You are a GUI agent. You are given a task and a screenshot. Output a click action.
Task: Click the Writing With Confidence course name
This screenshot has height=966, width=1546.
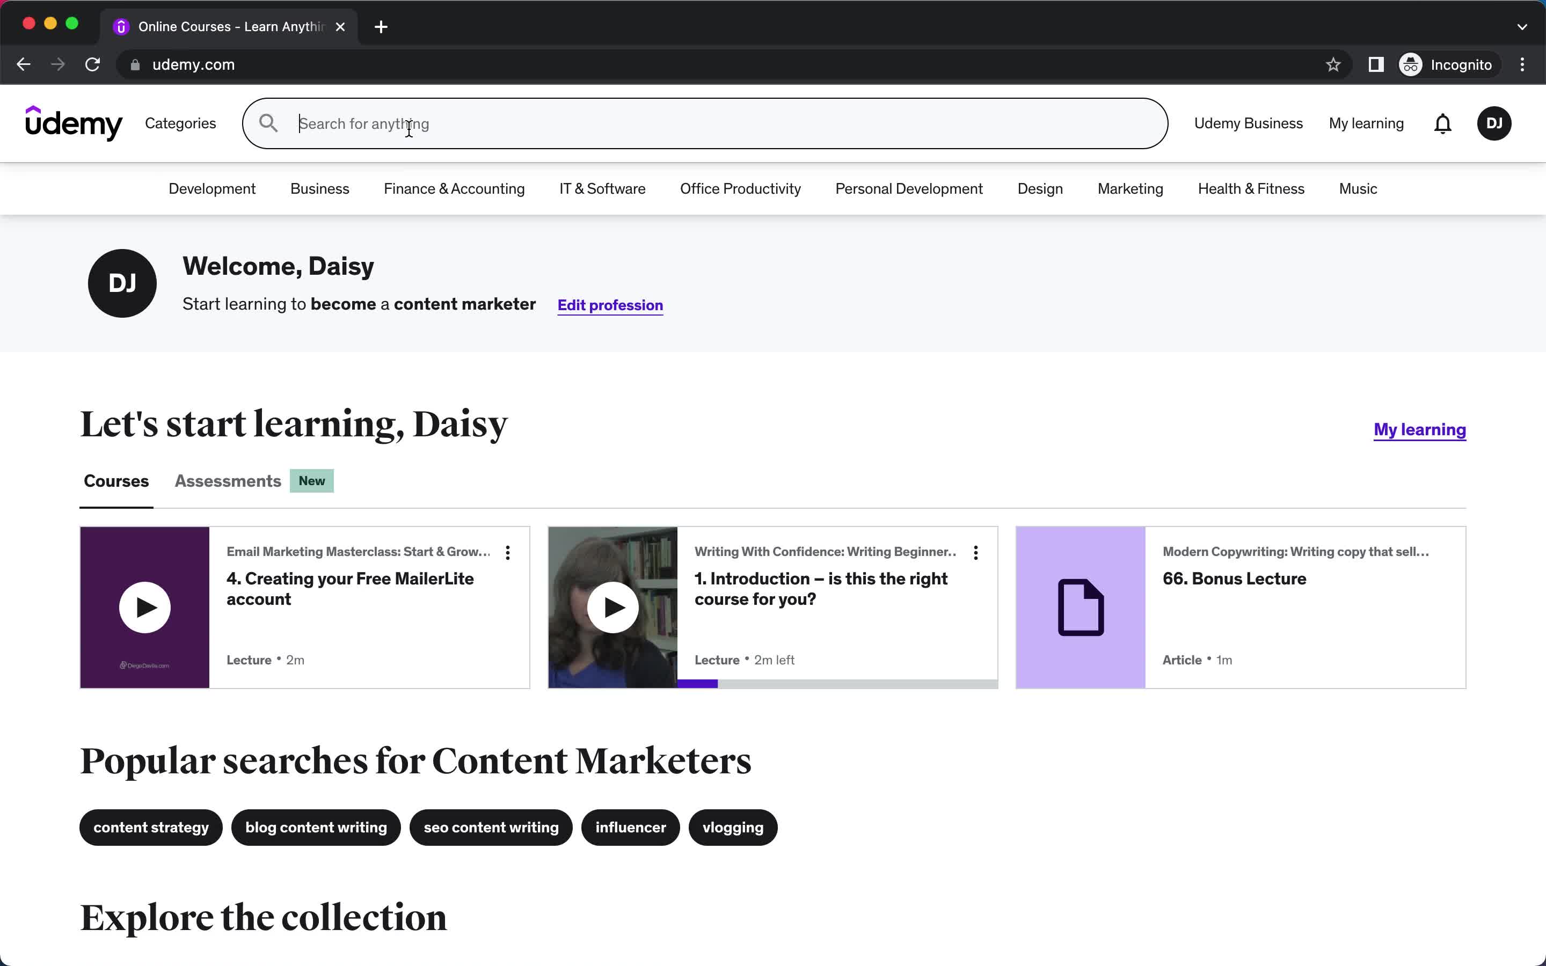pos(826,551)
